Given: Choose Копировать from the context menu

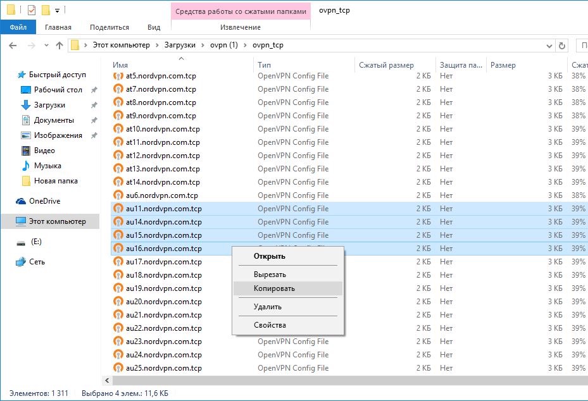Looking at the screenshot, I should pyautogui.click(x=274, y=288).
